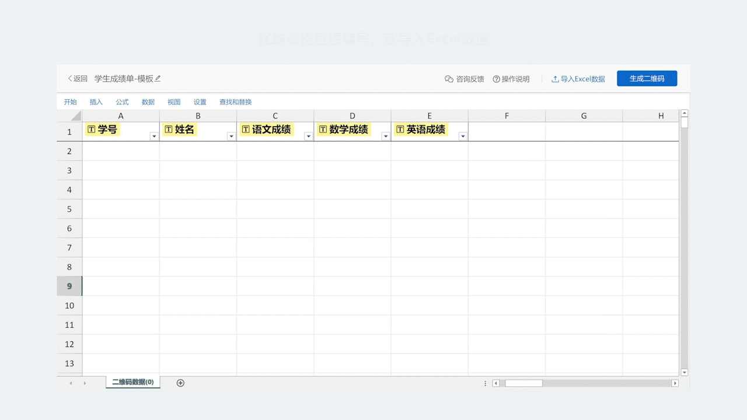
Task: Switch to the 二维码数据(0) sheet tab
Action: 133,382
